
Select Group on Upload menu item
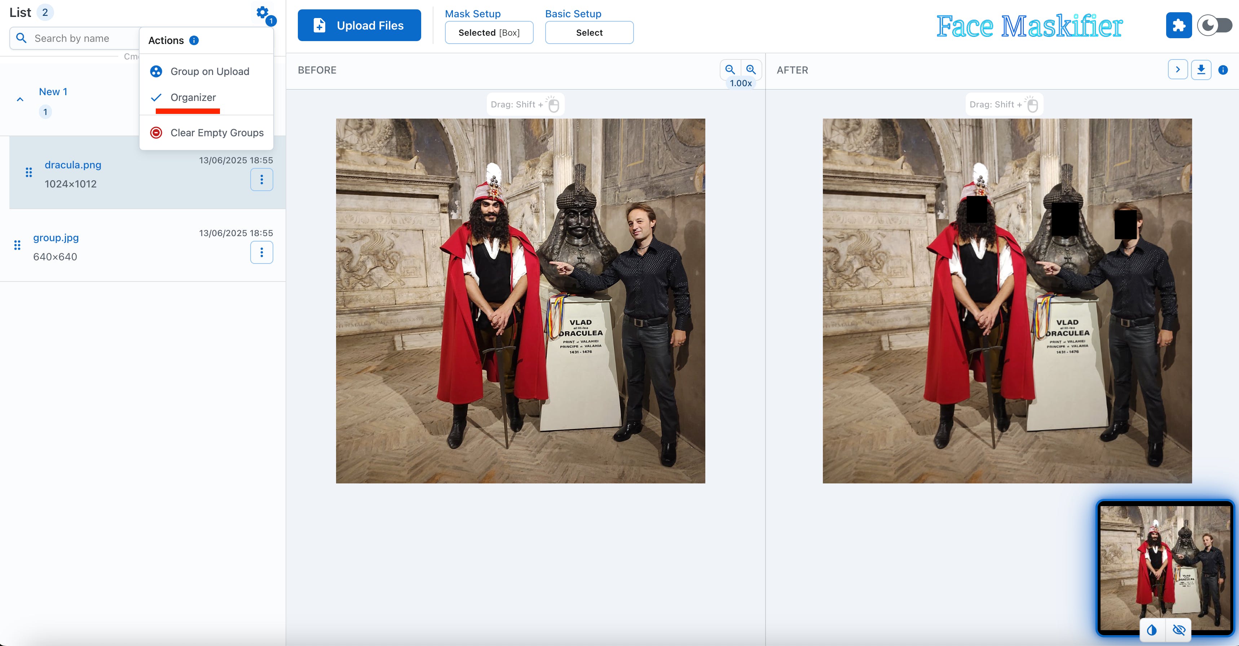click(209, 72)
